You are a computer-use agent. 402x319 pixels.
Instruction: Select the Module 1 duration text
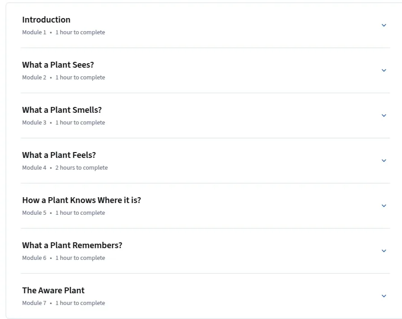point(80,32)
